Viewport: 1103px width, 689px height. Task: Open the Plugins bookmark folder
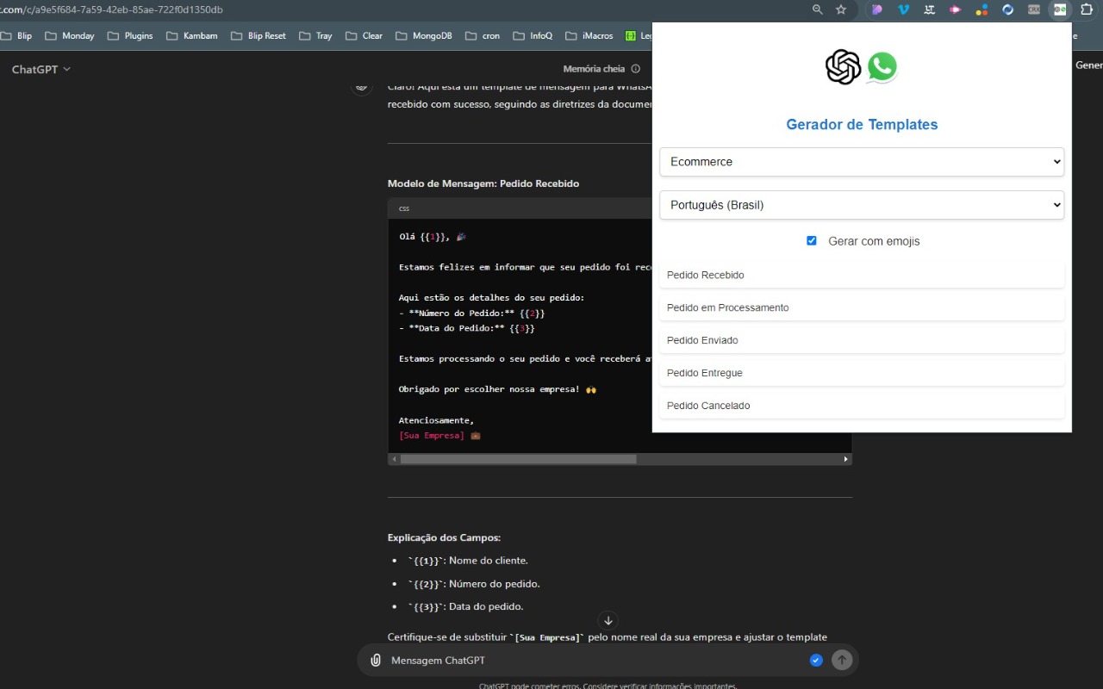pos(130,36)
